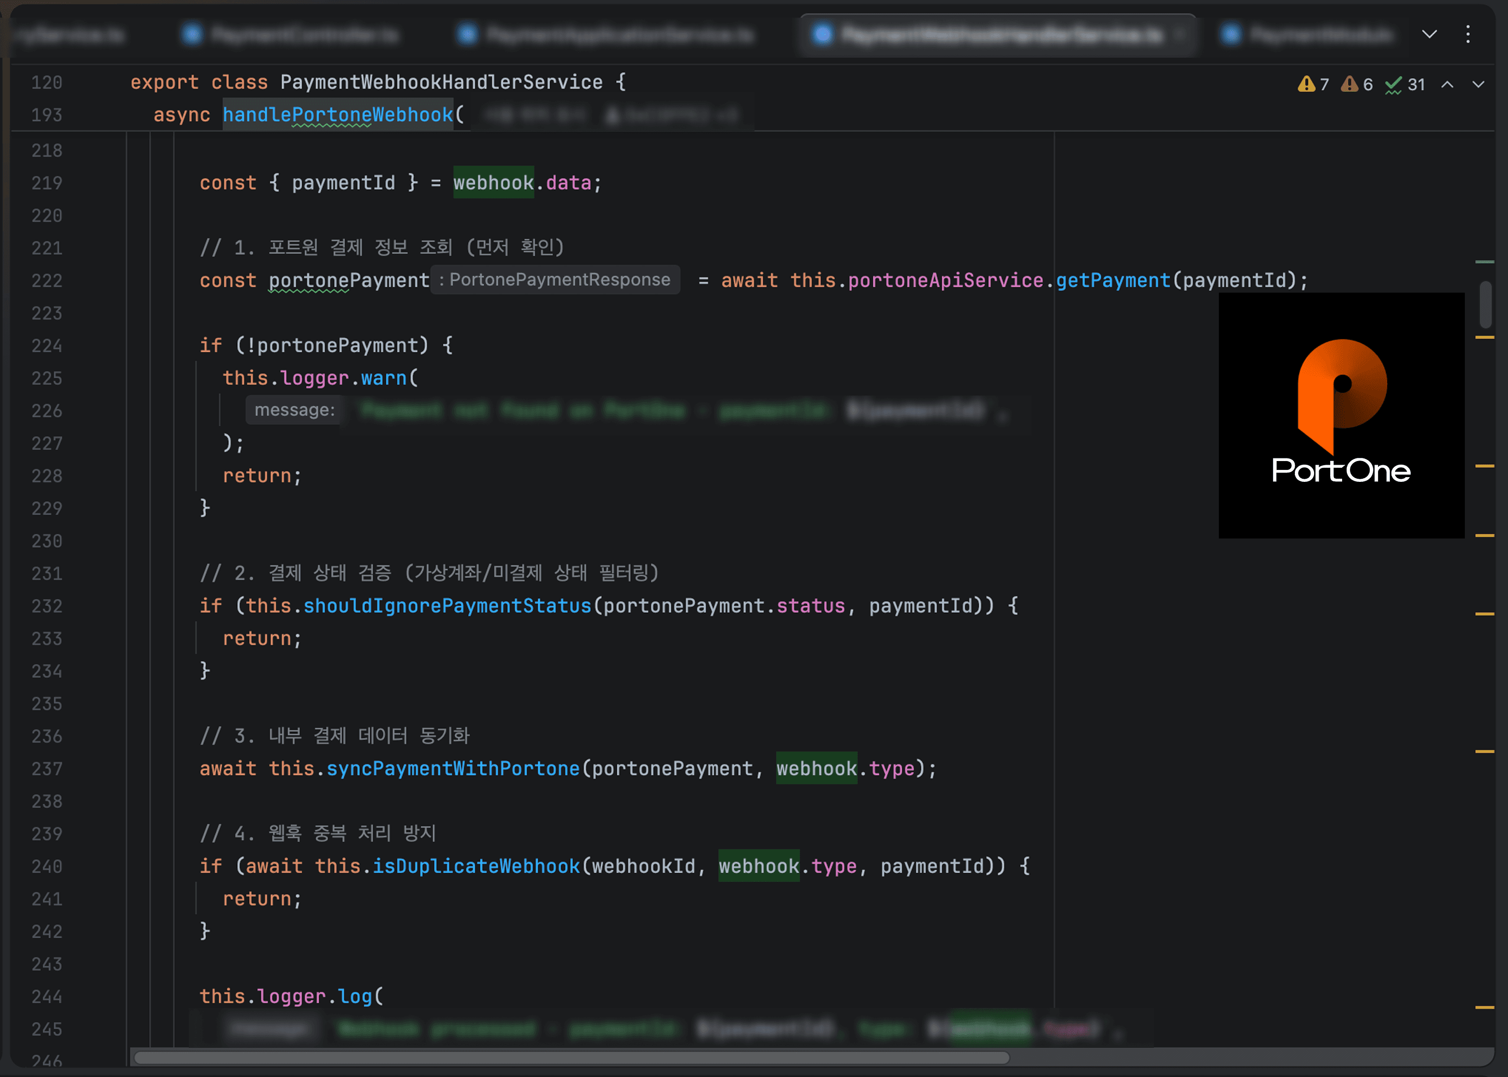Click sticky class line PaymentWebhookHandlerService

pyautogui.click(x=440, y=82)
